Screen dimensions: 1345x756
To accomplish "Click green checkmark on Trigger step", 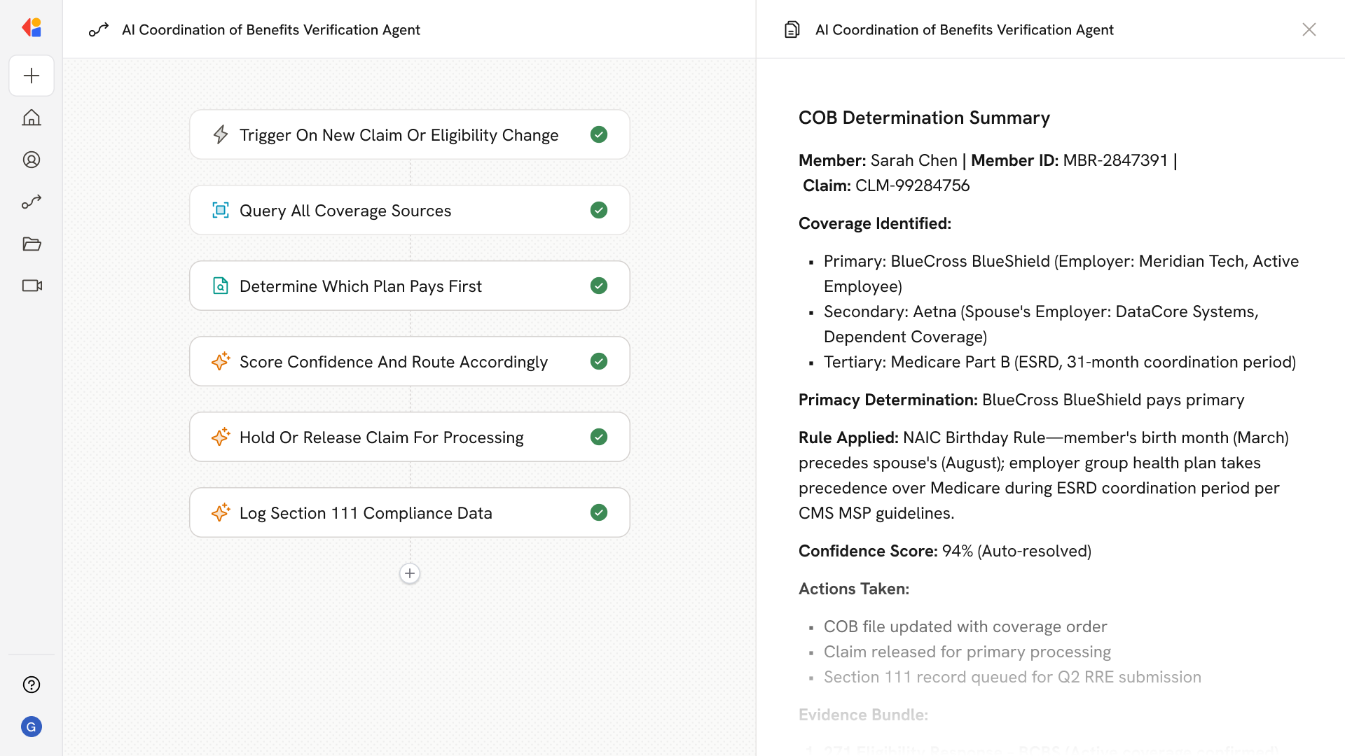I will [x=598, y=134].
